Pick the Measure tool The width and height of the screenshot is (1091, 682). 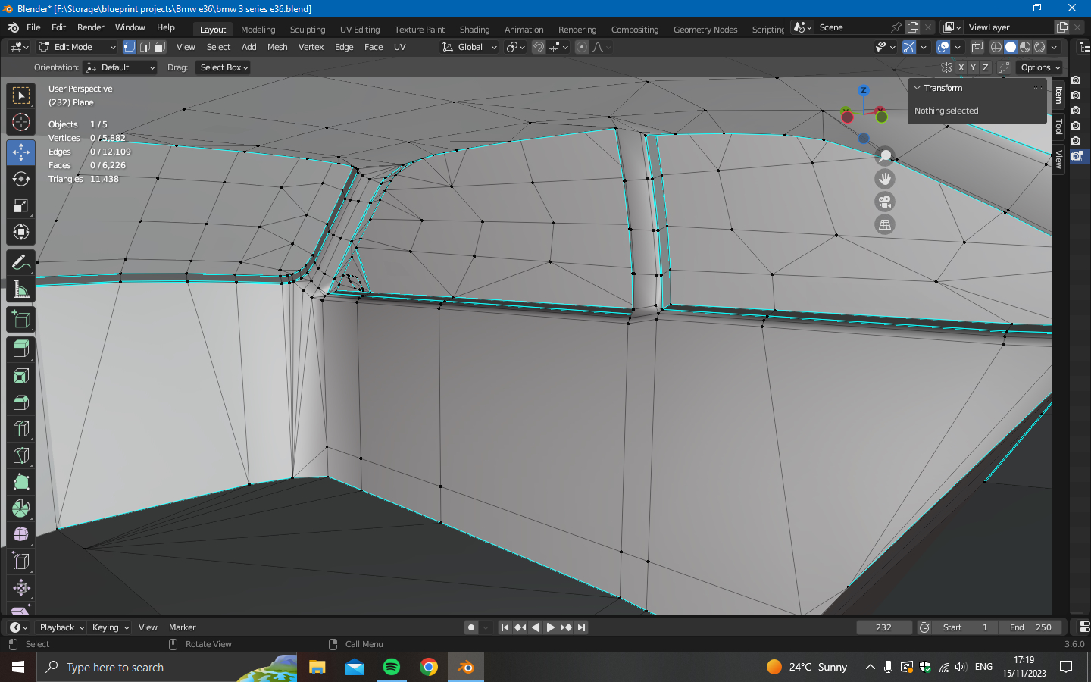click(x=21, y=289)
